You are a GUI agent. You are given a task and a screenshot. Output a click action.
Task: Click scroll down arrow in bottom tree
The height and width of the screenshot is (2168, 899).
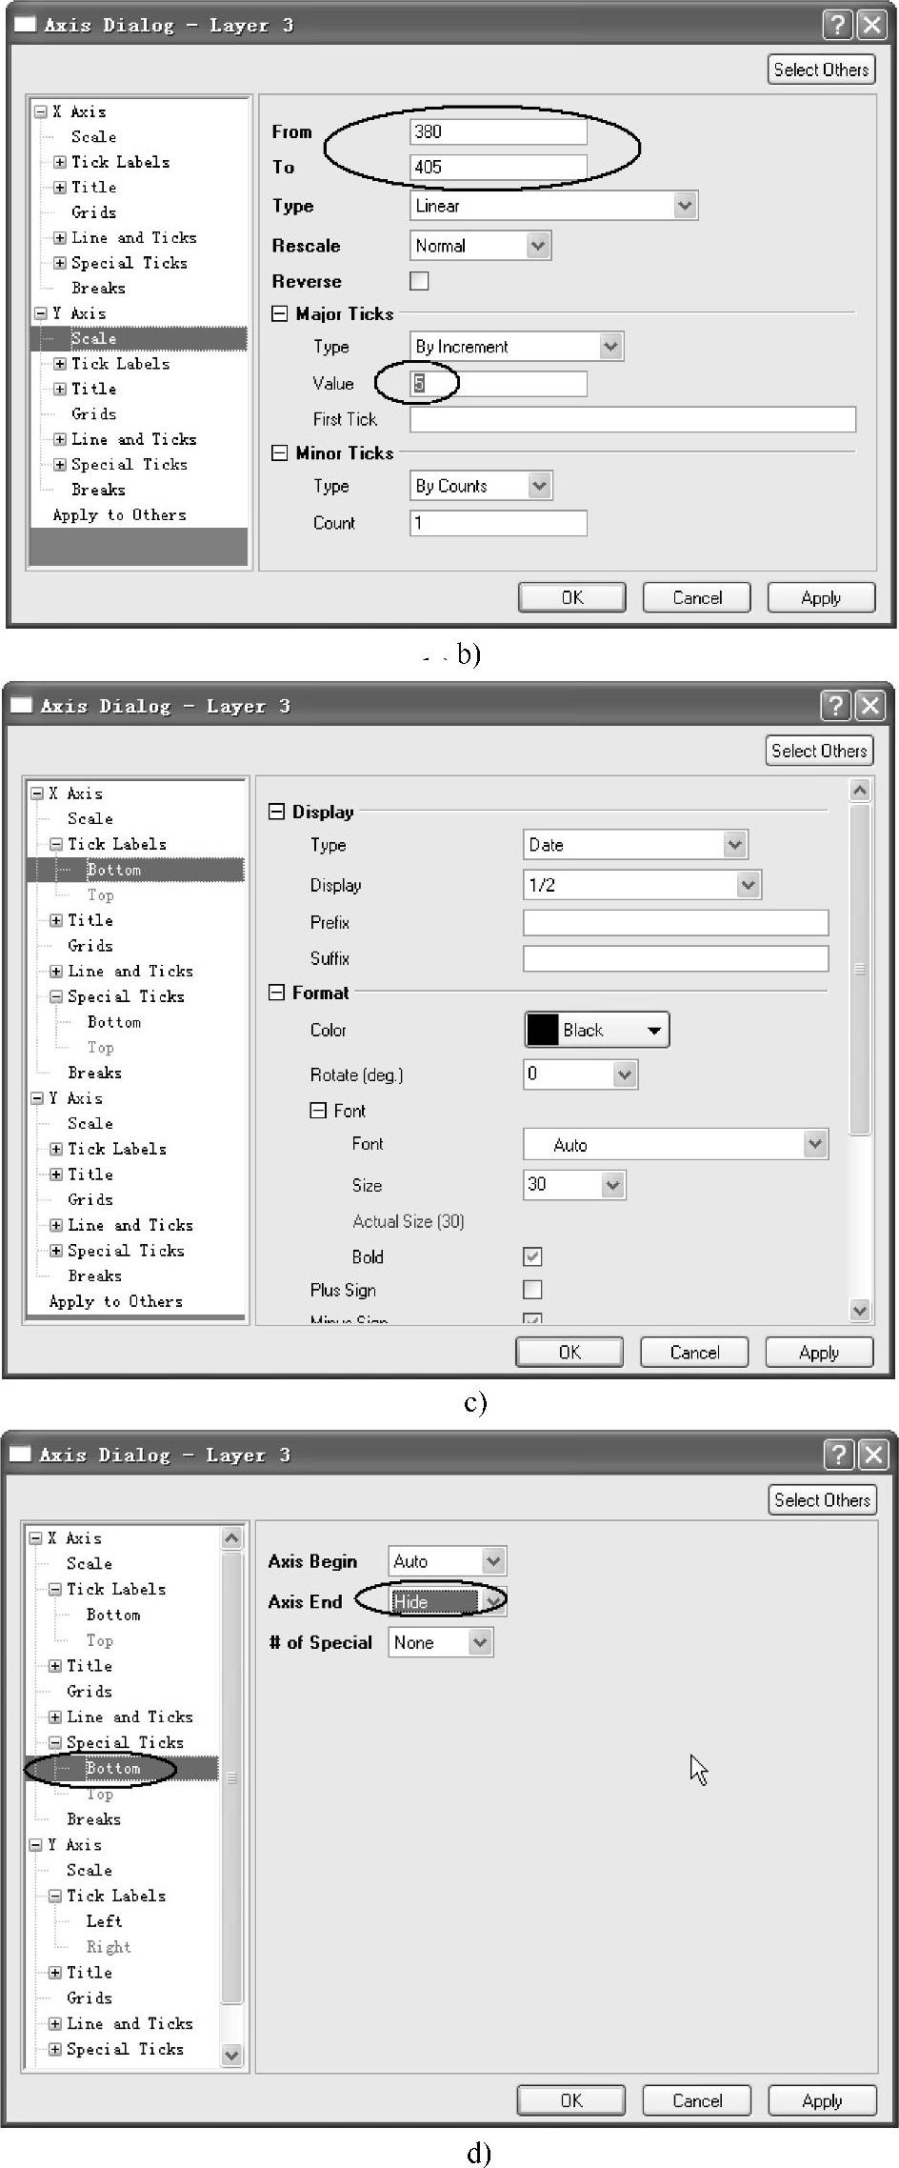231,2056
